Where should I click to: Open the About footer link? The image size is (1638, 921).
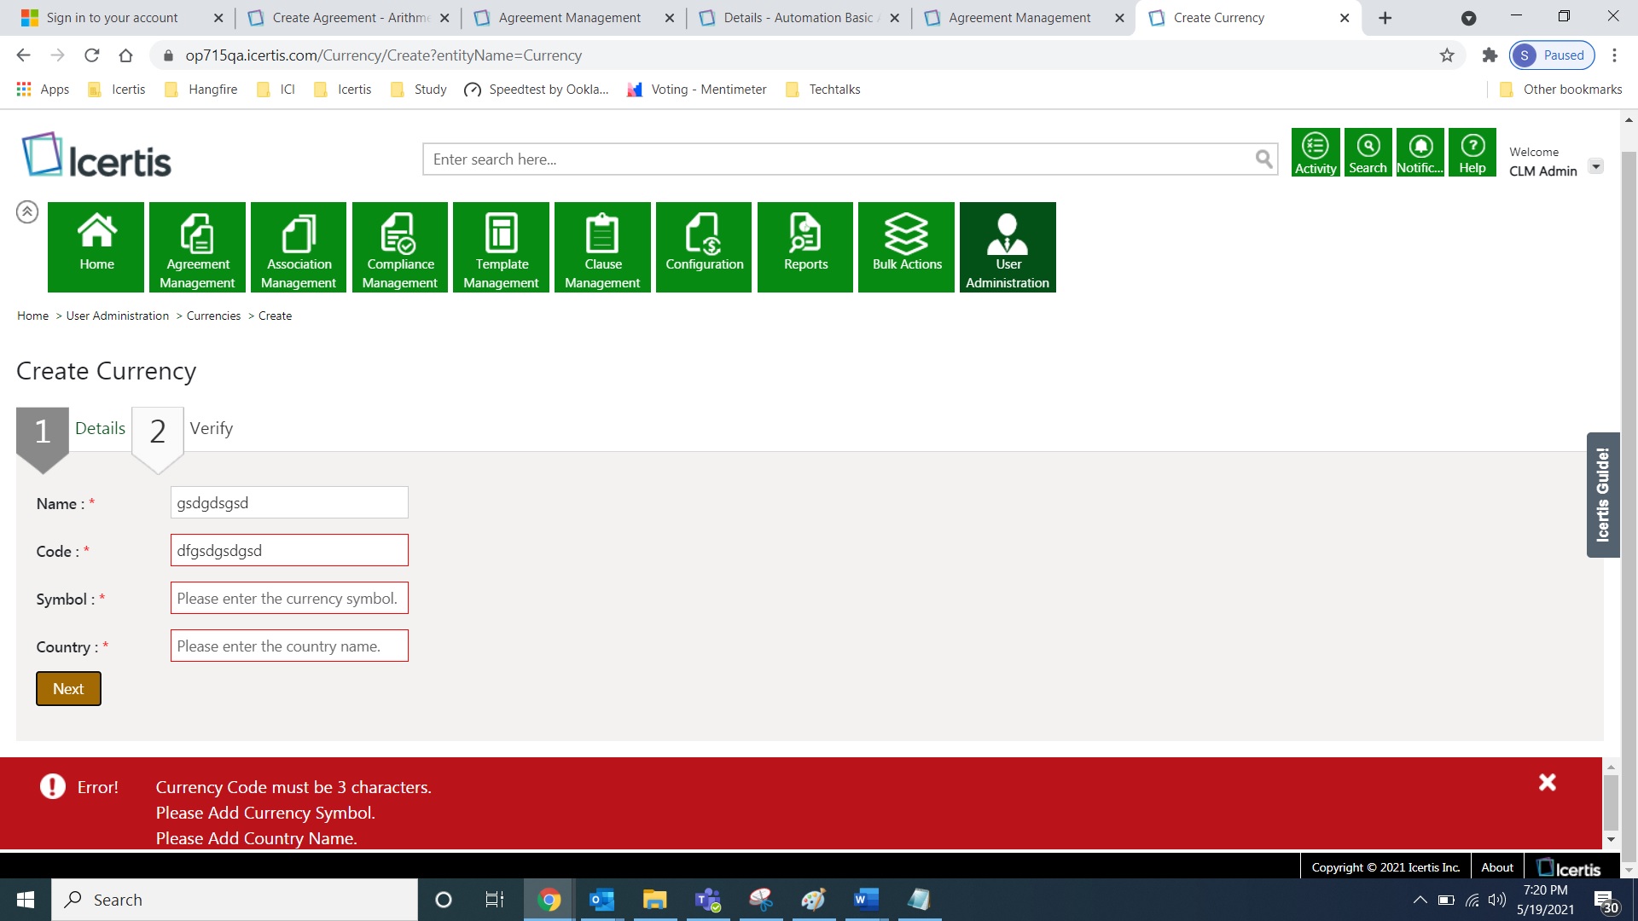click(x=1496, y=867)
